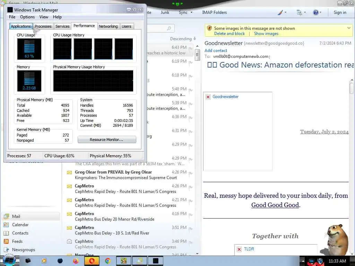Open Task Manager File menu
Image resolution: width=355 pixels, height=266 pixels.
click(12, 17)
